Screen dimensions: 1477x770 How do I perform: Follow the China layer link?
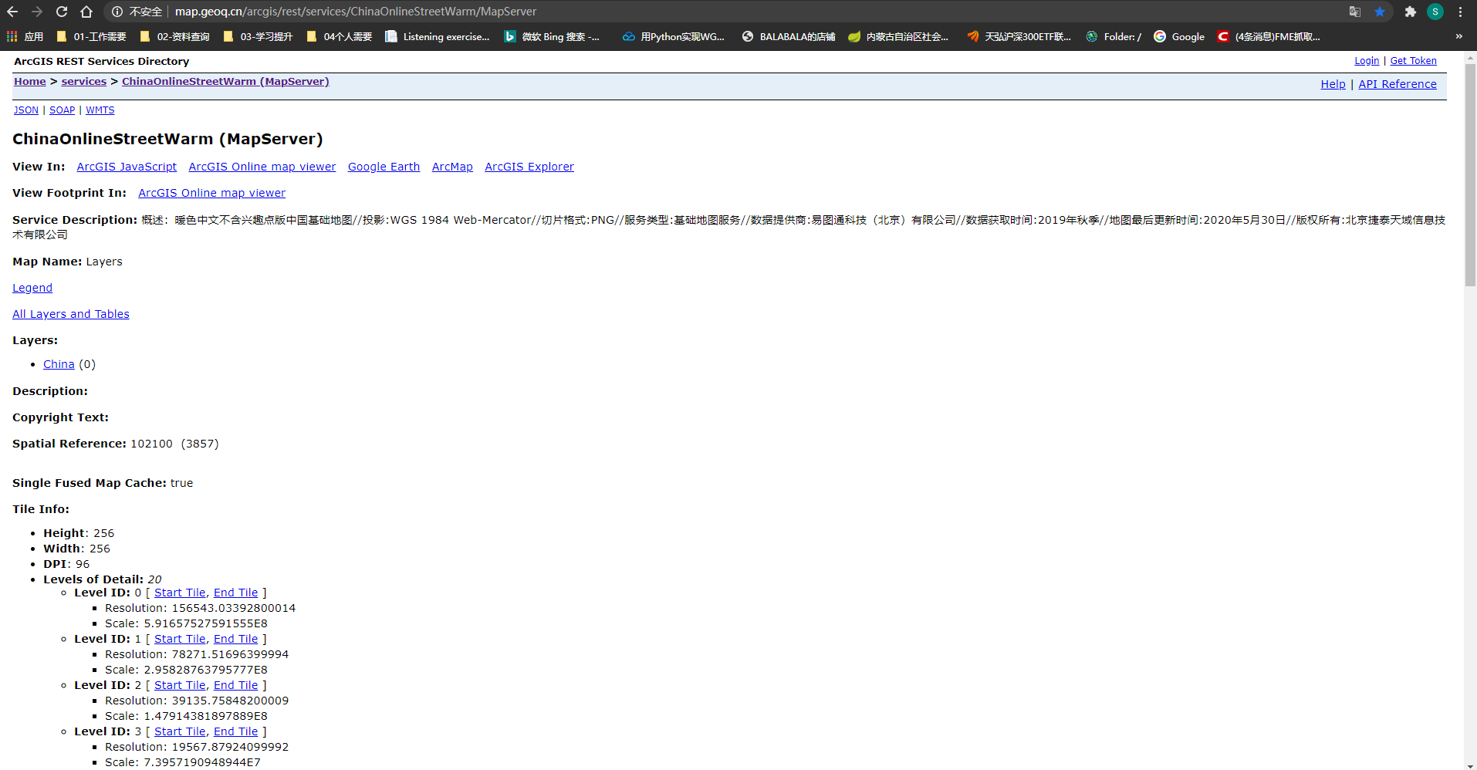pyautogui.click(x=59, y=363)
